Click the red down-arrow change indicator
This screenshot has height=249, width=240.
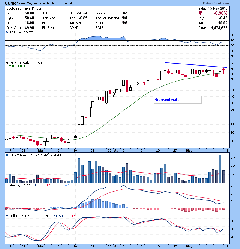coord(200,13)
